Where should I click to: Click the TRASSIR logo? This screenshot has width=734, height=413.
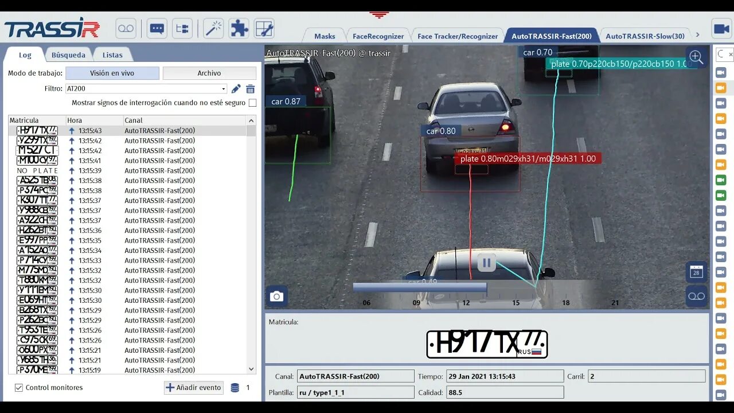52,29
